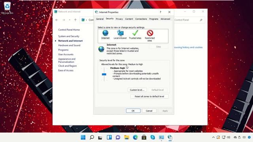The height and width of the screenshot is (142, 253).
Task: Open the Recycle Bin desktop icon
Action: (x=7, y=8)
